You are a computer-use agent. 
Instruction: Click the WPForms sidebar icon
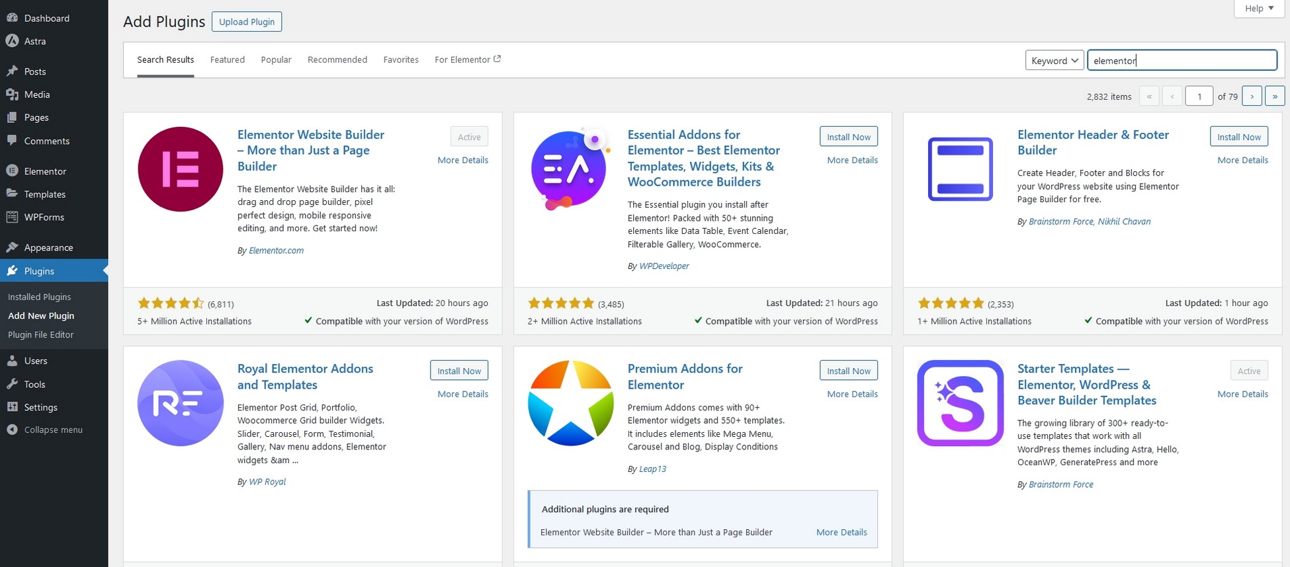coord(12,217)
